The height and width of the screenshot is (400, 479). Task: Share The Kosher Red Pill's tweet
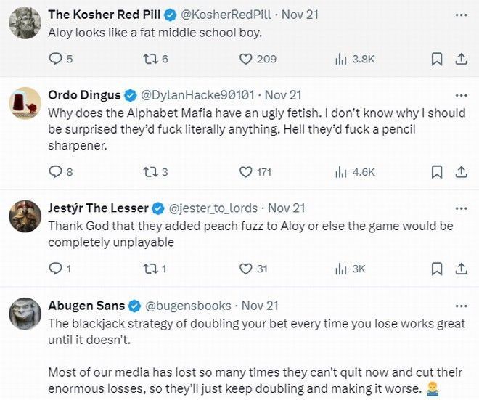[x=461, y=59]
